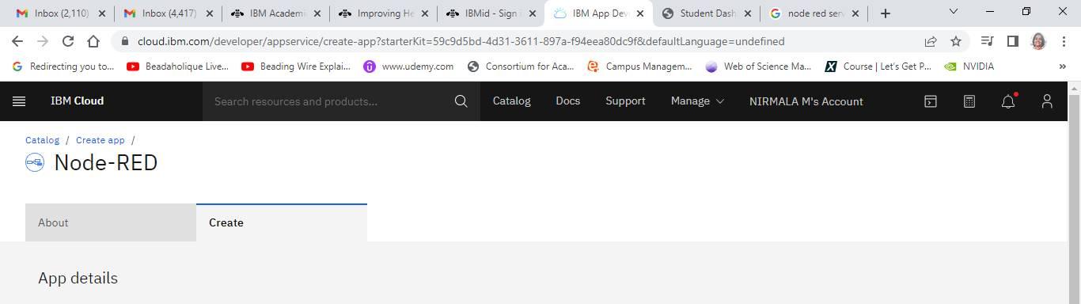The image size is (1081, 304).
Task: Open NIRMALA M's Account switcher
Action: click(806, 101)
